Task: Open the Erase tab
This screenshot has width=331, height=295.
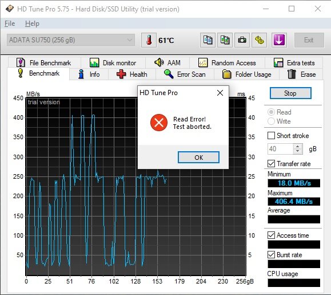Action: pos(301,74)
